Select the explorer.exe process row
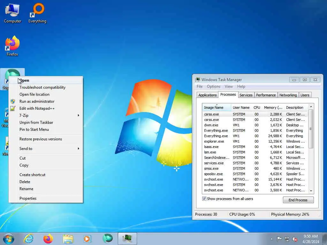327x245 pixels. pos(255,141)
